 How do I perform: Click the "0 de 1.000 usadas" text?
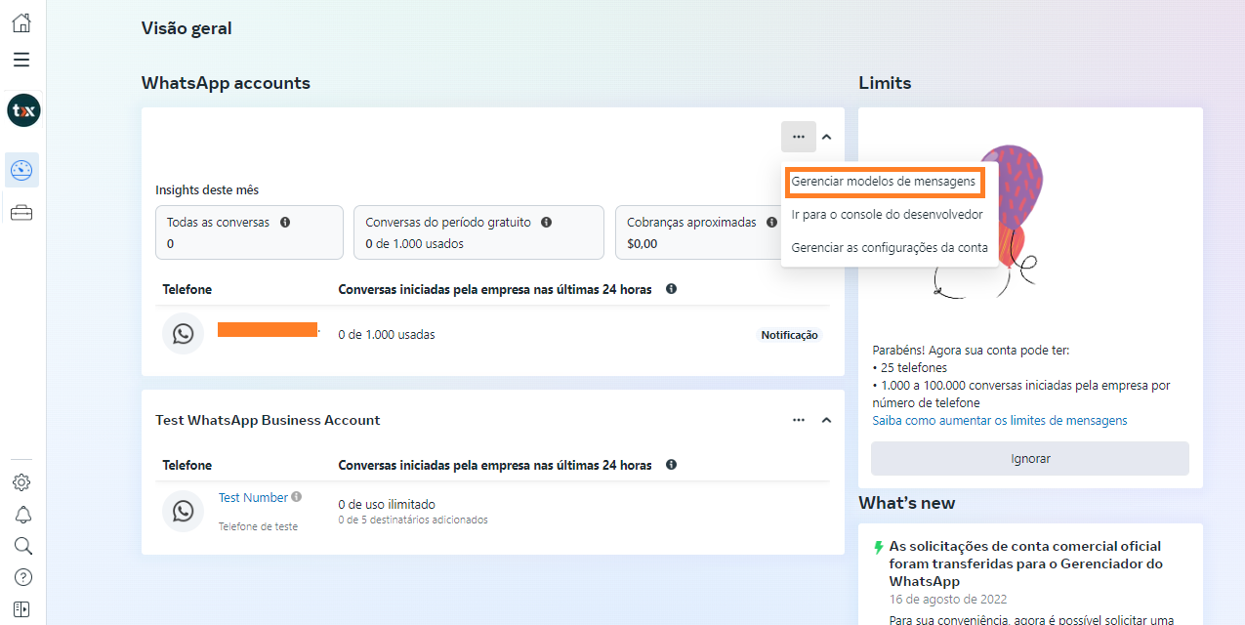click(x=387, y=334)
